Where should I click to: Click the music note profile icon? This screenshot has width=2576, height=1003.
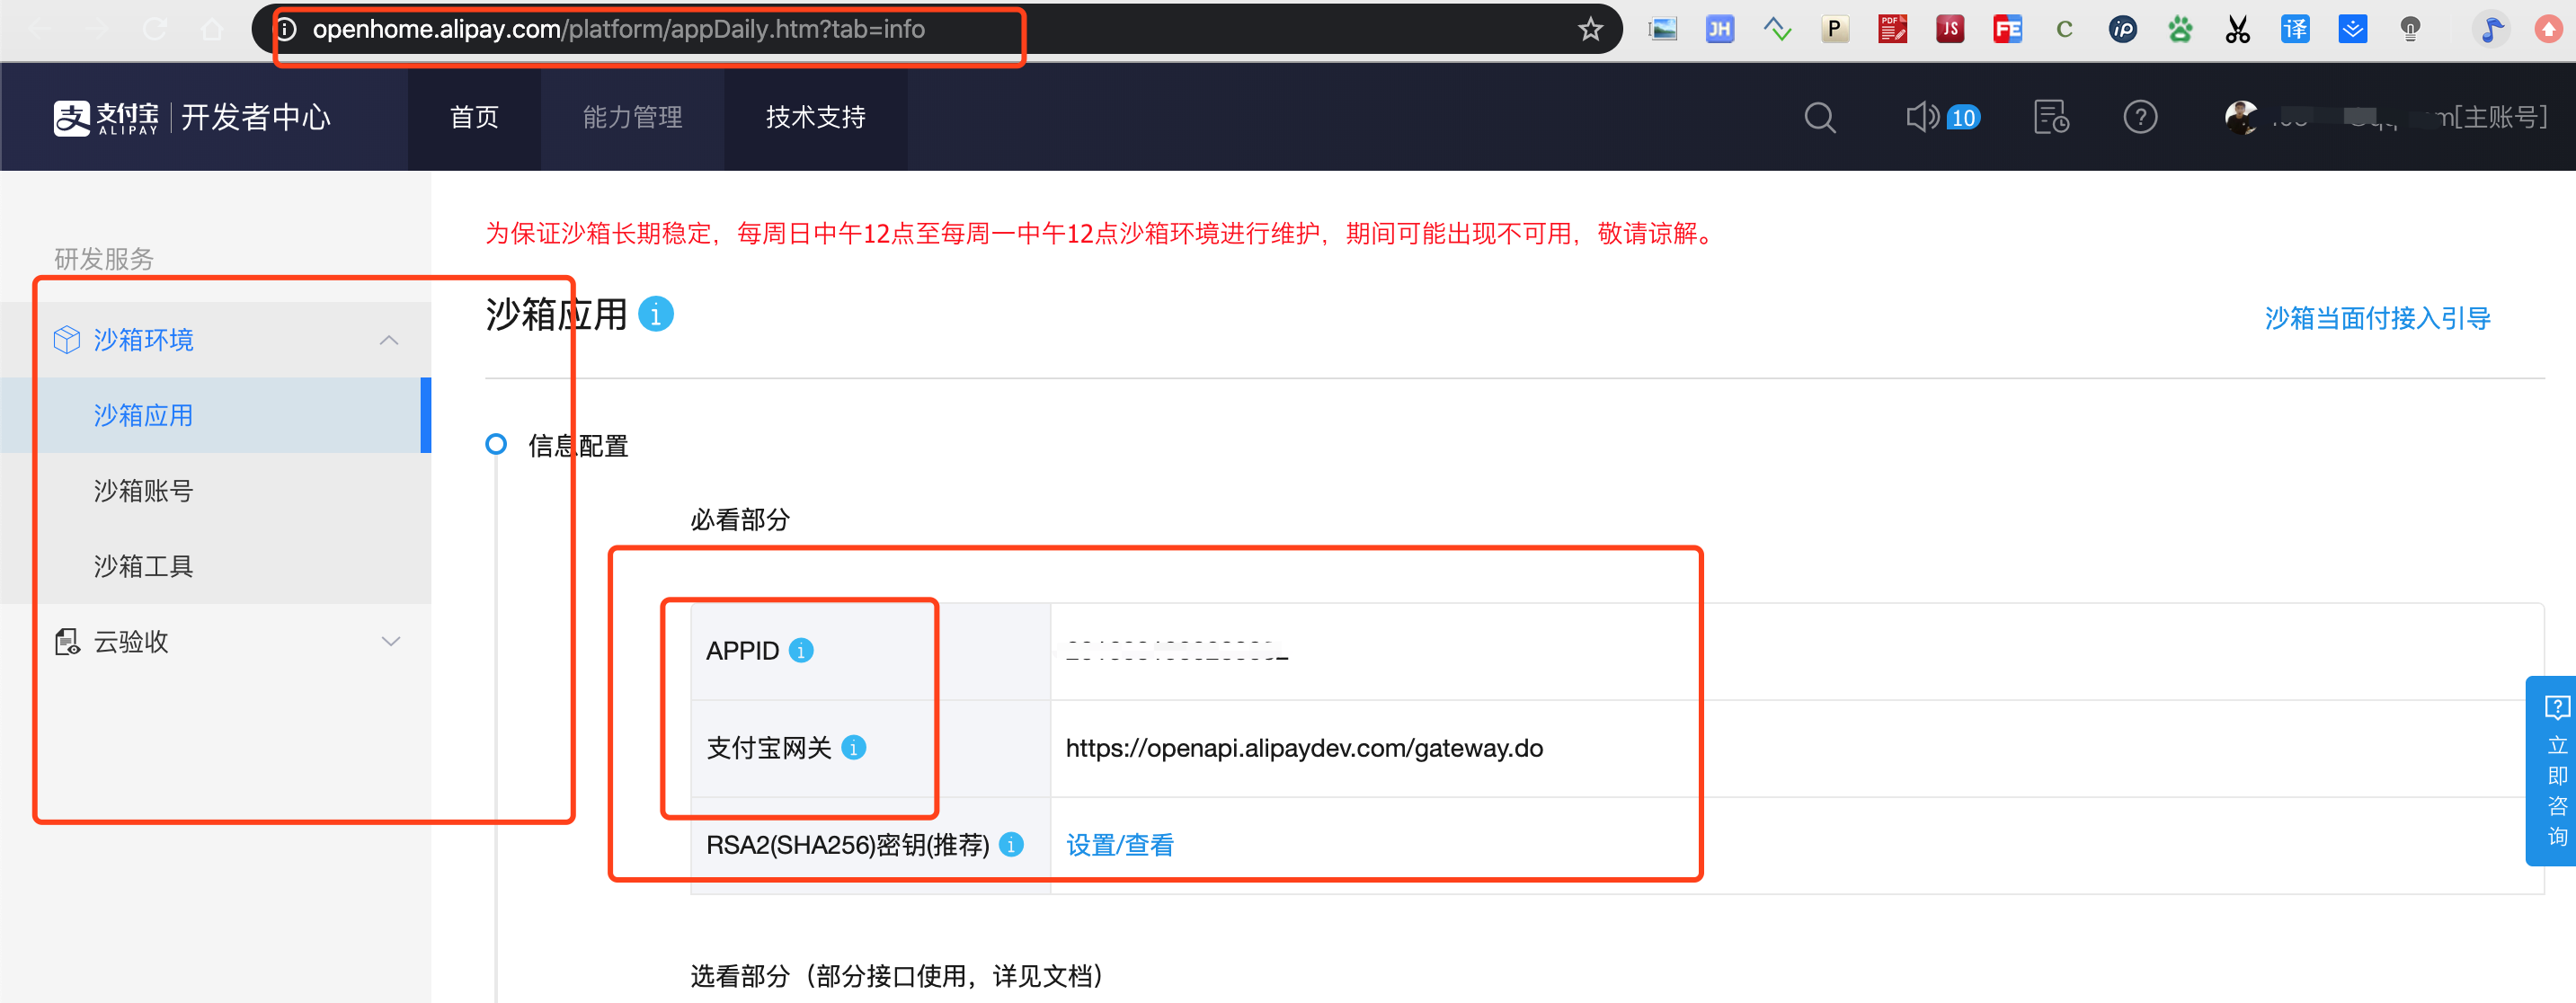click(x=2491, y=29)
